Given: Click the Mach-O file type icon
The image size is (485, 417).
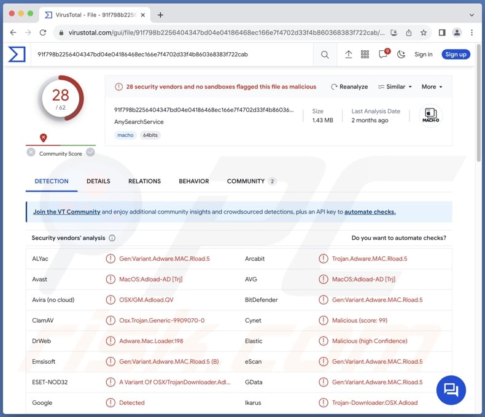Looking at the screenshot, I should coord(430,115).
